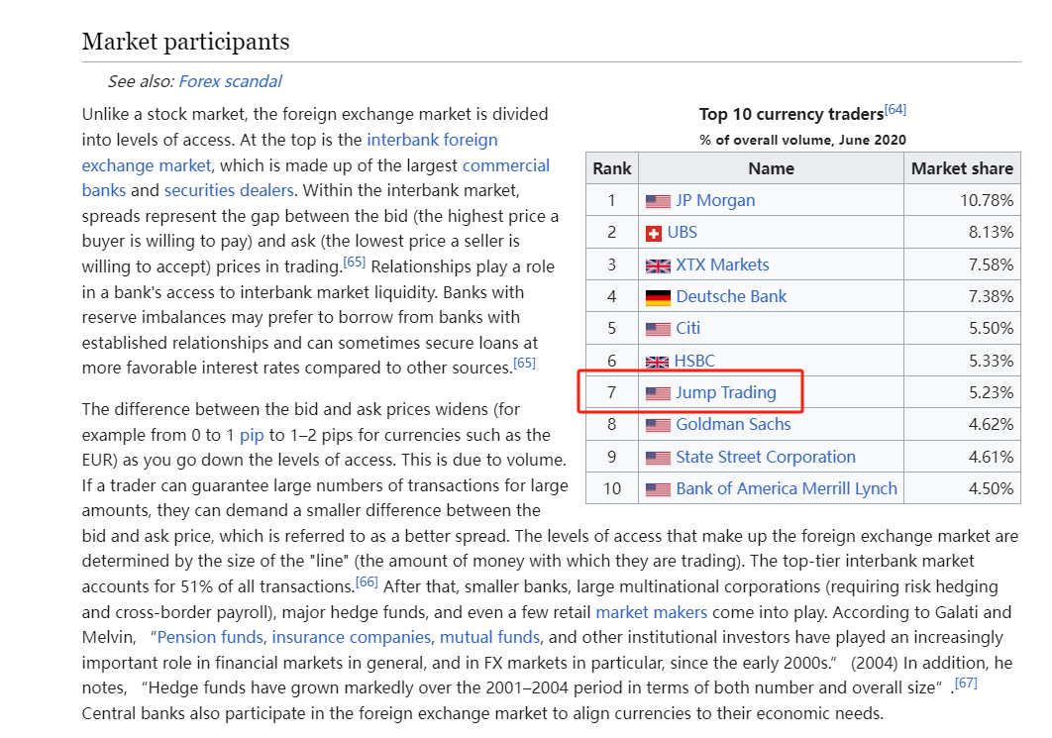Screen dimensions: 1052x738
Task: Open the Forex scandal link
Action: 230,81
